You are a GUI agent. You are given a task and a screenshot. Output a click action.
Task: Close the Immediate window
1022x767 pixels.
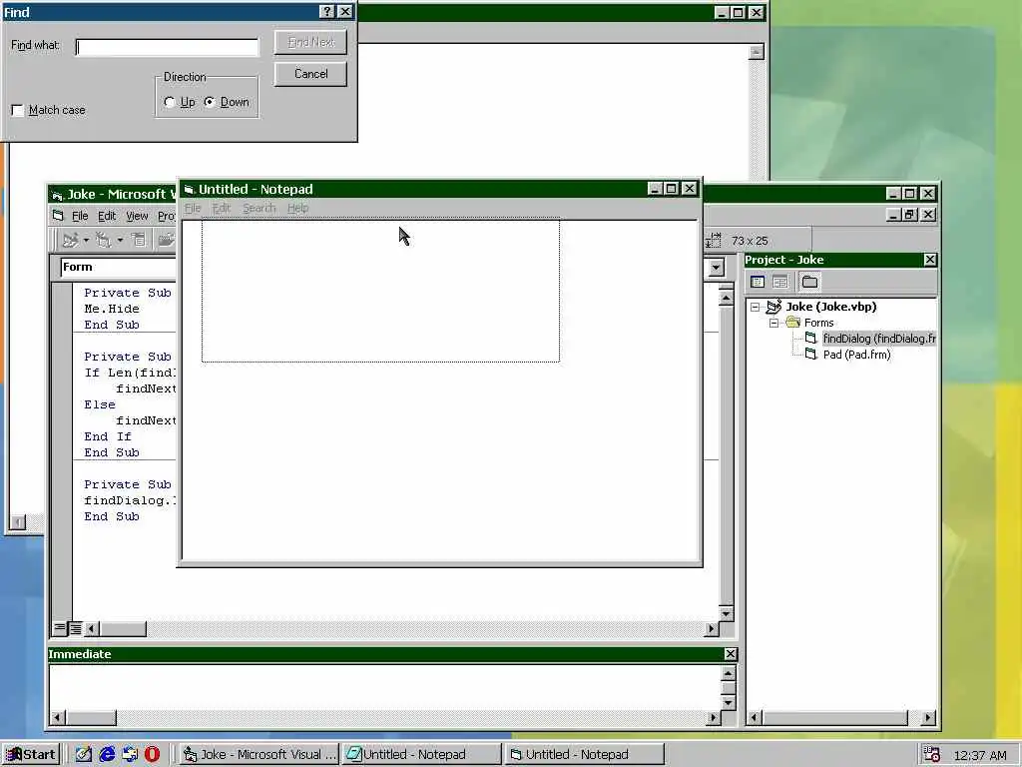point(731,654)
